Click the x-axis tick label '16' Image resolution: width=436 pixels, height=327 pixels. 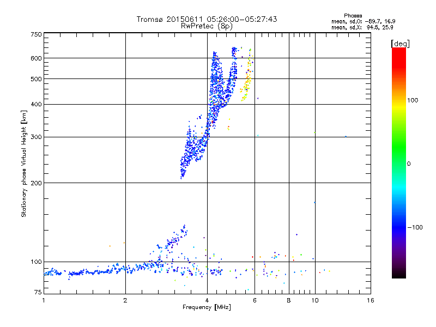(x=371, y=300)
